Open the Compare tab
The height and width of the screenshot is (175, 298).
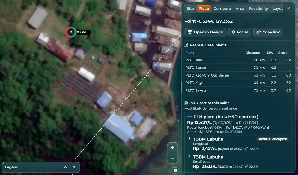(x=222, y=9)
